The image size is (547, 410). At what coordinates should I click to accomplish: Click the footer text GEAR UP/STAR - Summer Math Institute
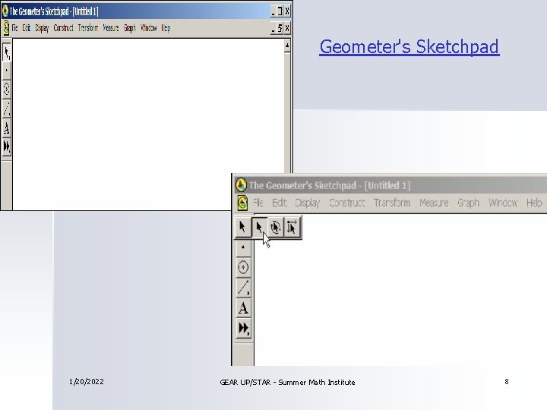tap(287, 382)
